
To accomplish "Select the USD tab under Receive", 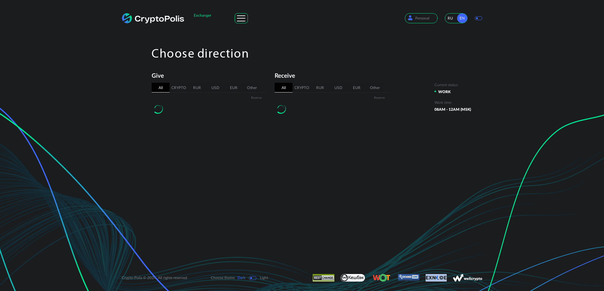I will (x=338, y=88).
